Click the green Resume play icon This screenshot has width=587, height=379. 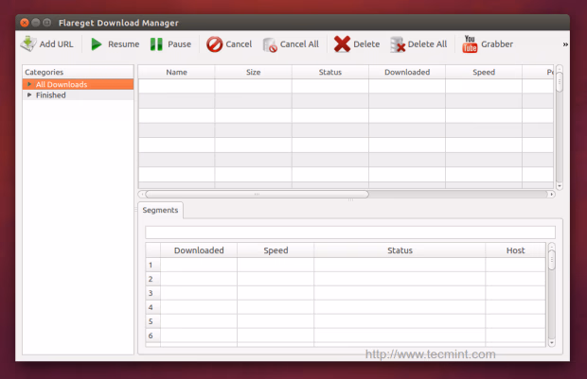coord(97,44)
